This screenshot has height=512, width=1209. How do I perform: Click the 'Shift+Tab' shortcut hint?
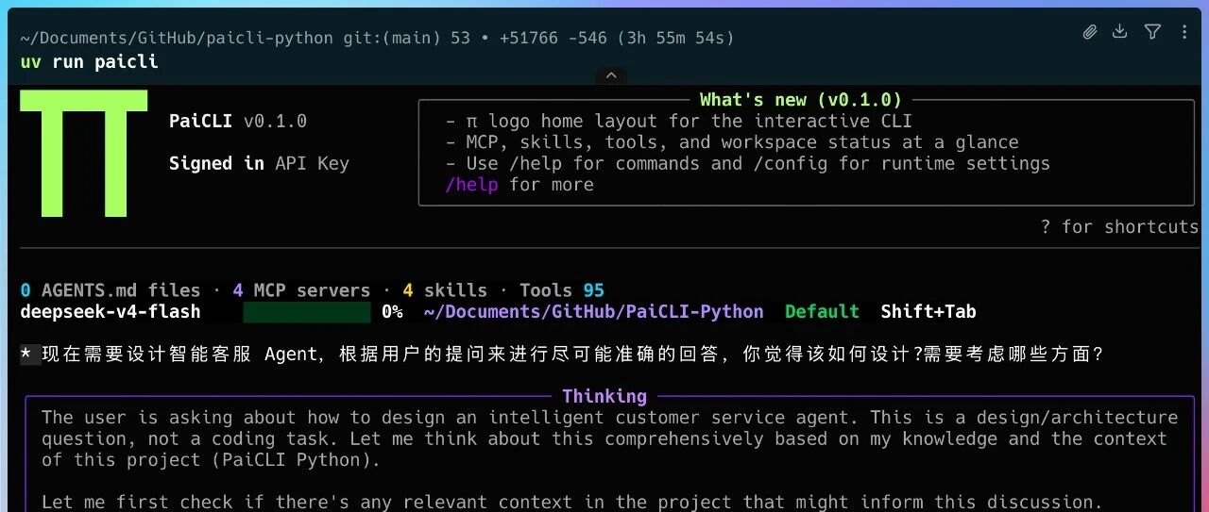(x=928, y=312)
